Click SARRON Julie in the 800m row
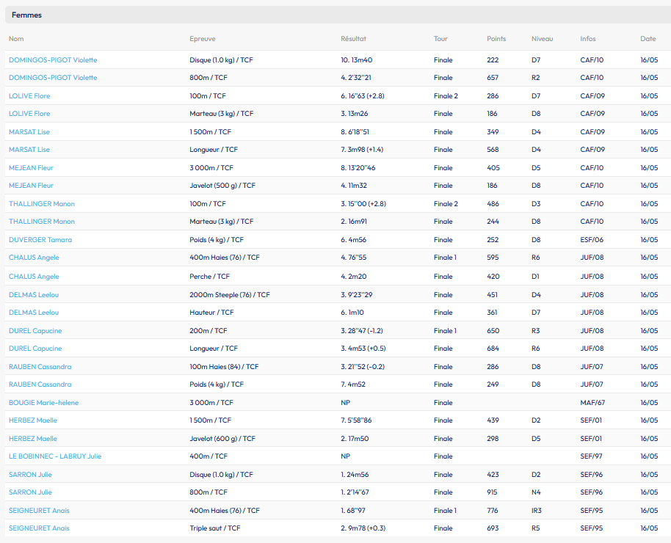This screenshot has height=543, width=671. 30,492
